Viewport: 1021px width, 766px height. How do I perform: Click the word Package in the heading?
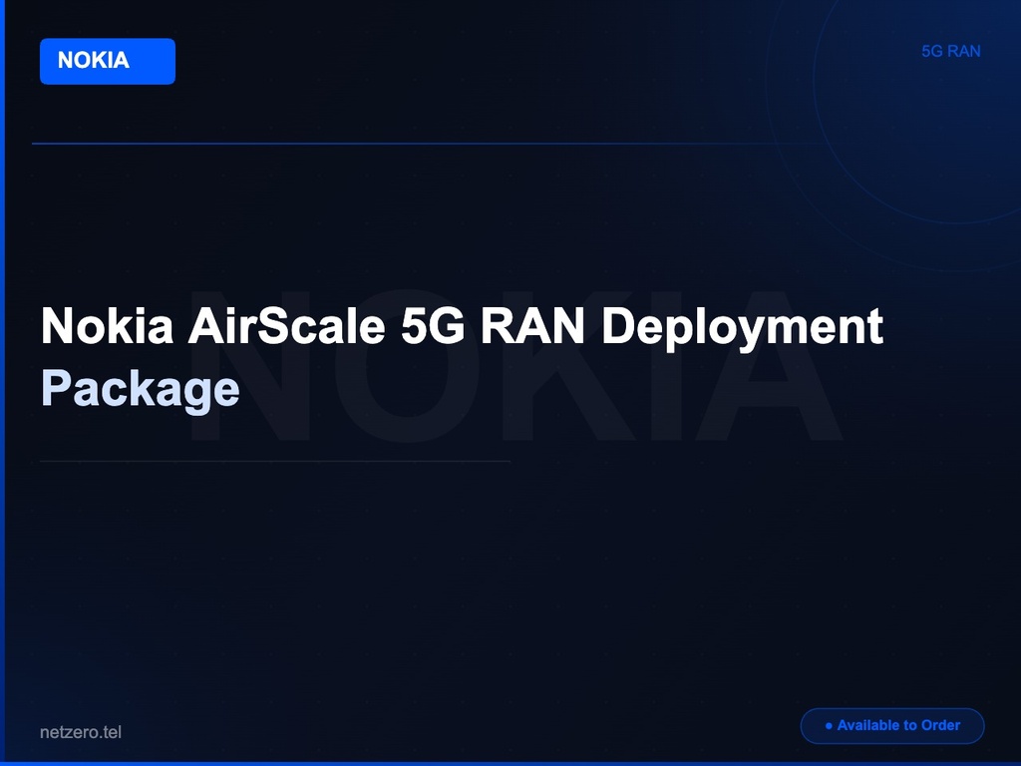tap(140, 390)
